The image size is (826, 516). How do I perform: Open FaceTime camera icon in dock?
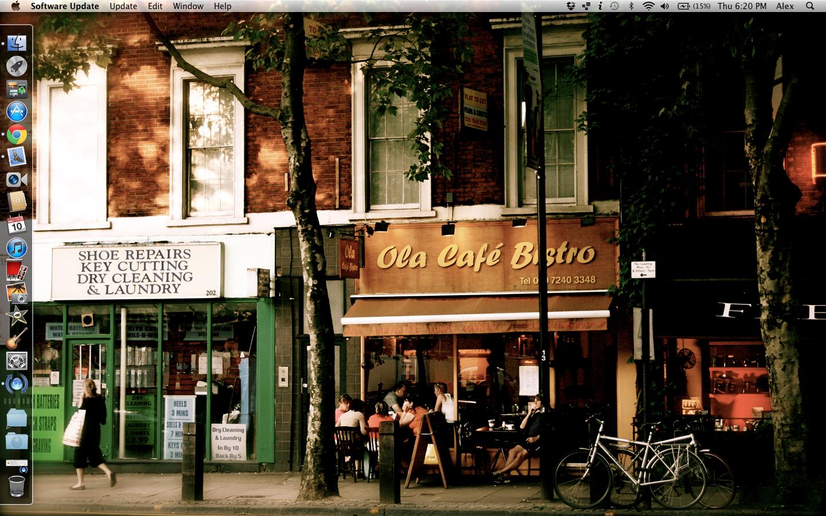[17, 179]
